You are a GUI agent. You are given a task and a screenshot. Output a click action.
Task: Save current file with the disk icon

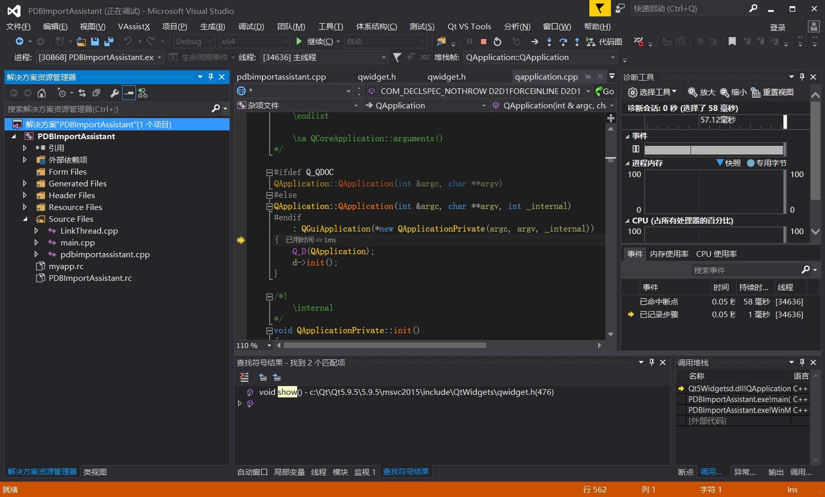[x=95, y=42]
